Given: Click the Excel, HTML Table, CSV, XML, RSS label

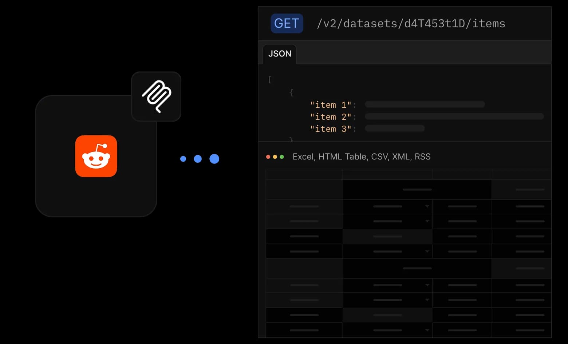Looking at the screenshot, I should [362, 157].
